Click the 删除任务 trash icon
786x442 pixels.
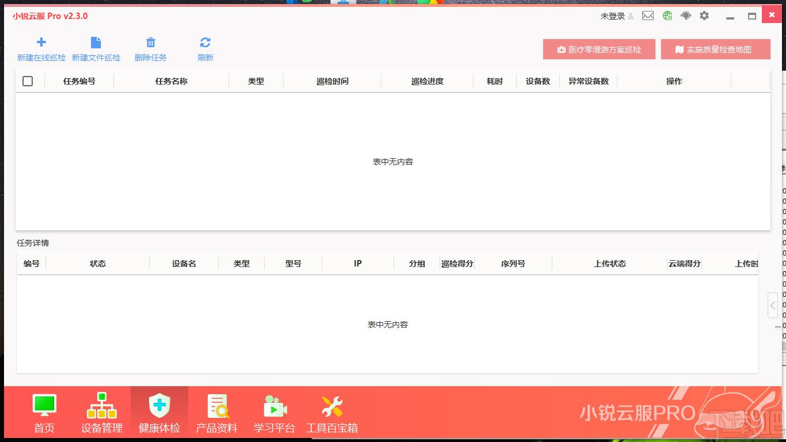[151, 42]
